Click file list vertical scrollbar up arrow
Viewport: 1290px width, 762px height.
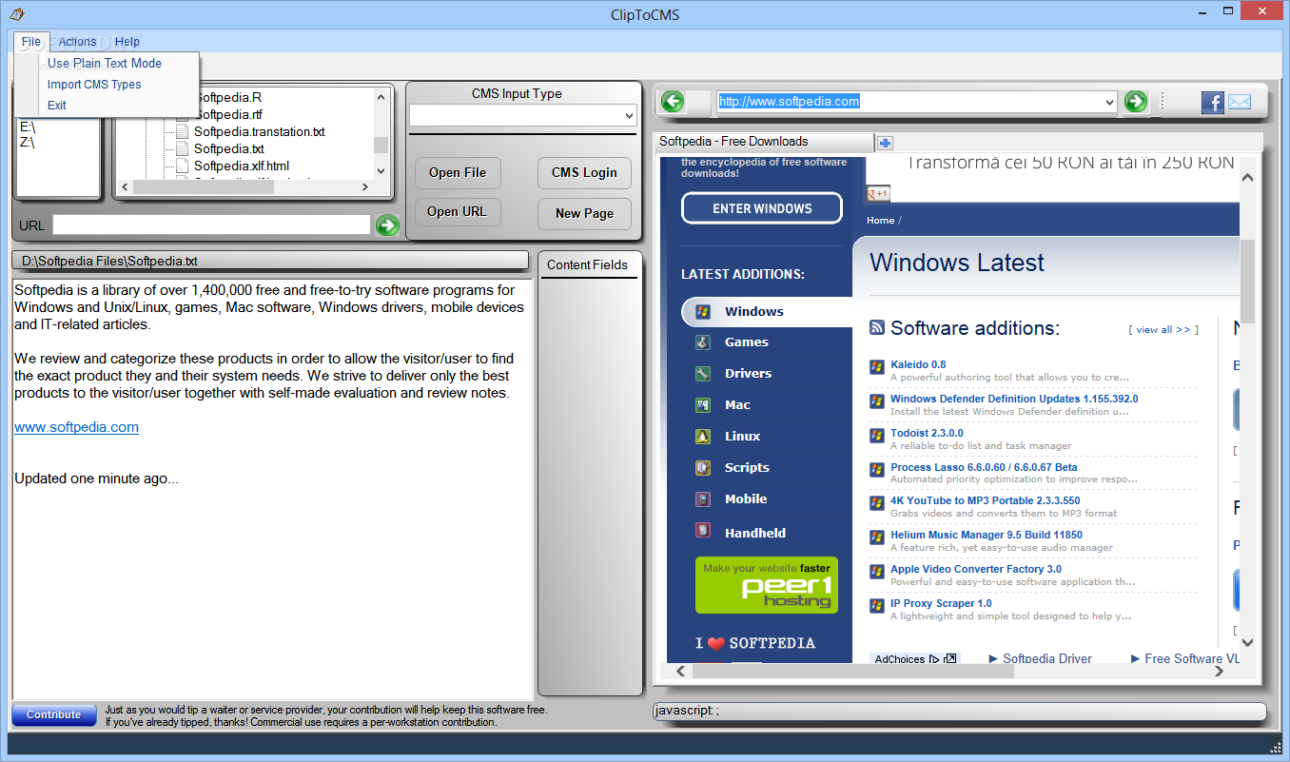[x=381, y=96]
